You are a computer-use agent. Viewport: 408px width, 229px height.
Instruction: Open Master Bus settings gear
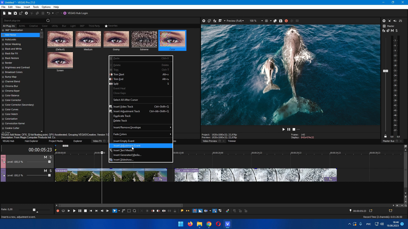384,21
